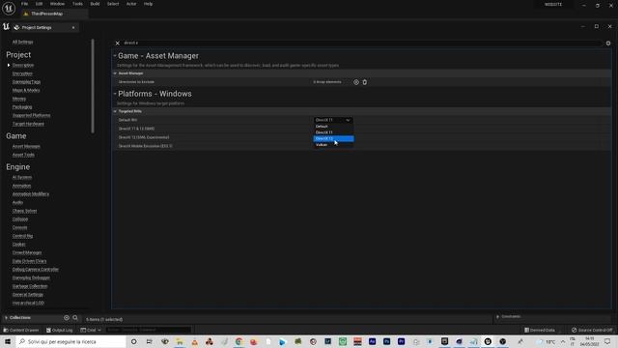
Task: Open Chrome from the taskbar
Action: coord(239,341)
